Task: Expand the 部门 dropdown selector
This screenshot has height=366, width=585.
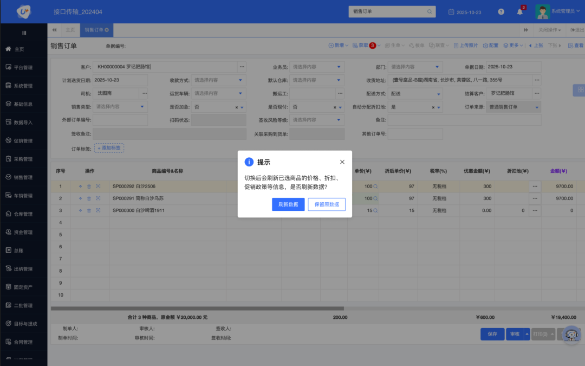Action: pos(437,67)
